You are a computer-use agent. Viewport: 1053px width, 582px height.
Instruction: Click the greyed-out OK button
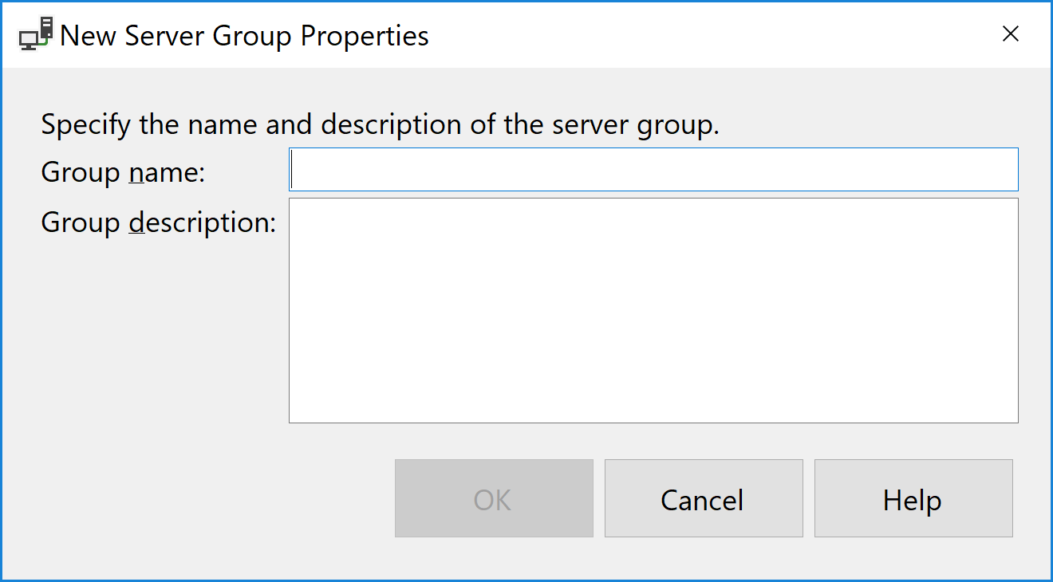point(494,498)
